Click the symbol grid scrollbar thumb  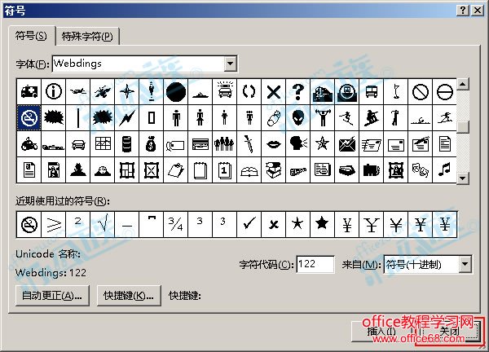click(x=463, y=126)
